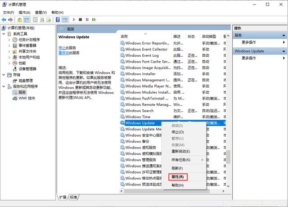The height and width of the screenshot is (207, 288).
Task: Choose 停止(O) in the context menu
Action: pyautogui.click(x=184, y=132)
